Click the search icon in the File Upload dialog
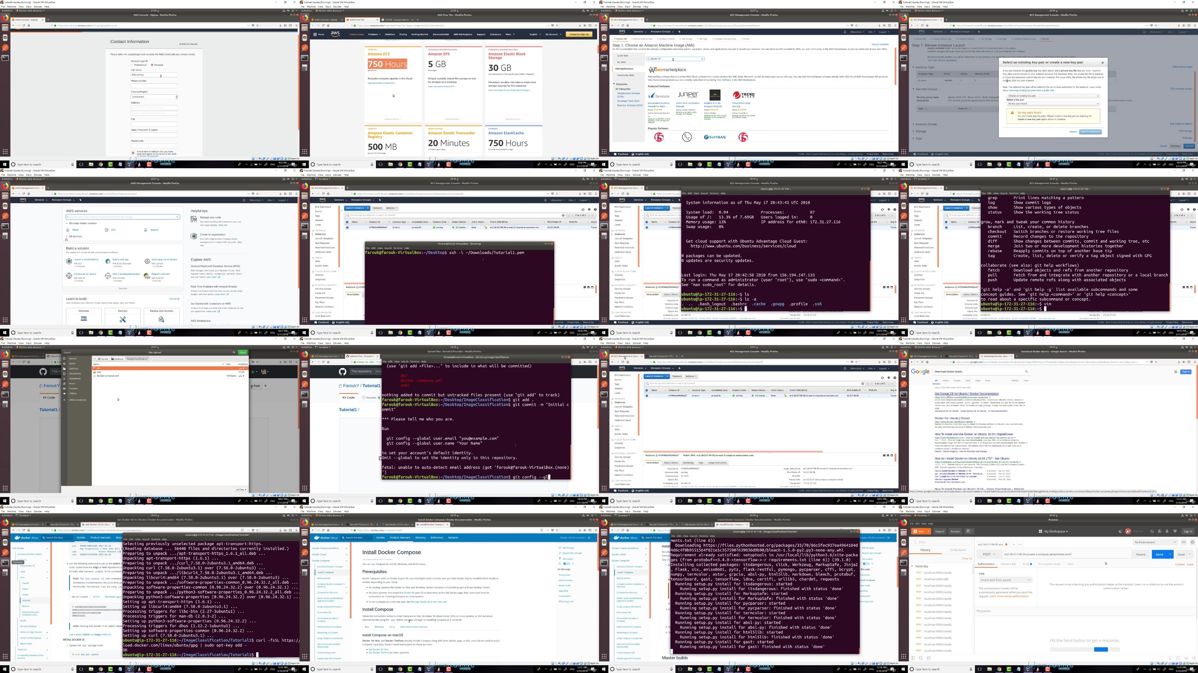Screen dimensions: 1198x673 click(234, 353)
